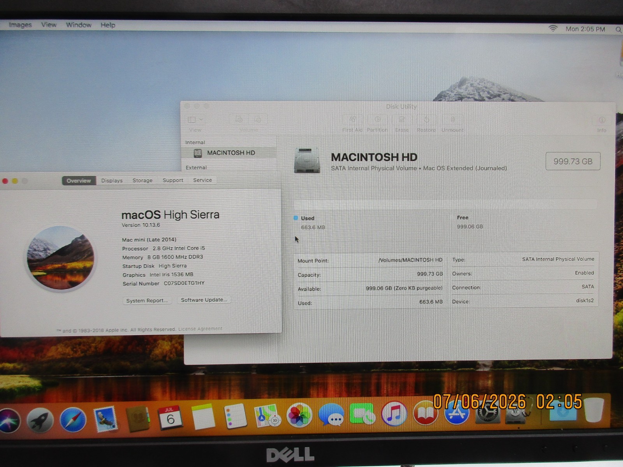Click the processor value 2.8 GHz Intel Core i5
623x467 pixels.
pyautogui.click(x=179, y=248)
